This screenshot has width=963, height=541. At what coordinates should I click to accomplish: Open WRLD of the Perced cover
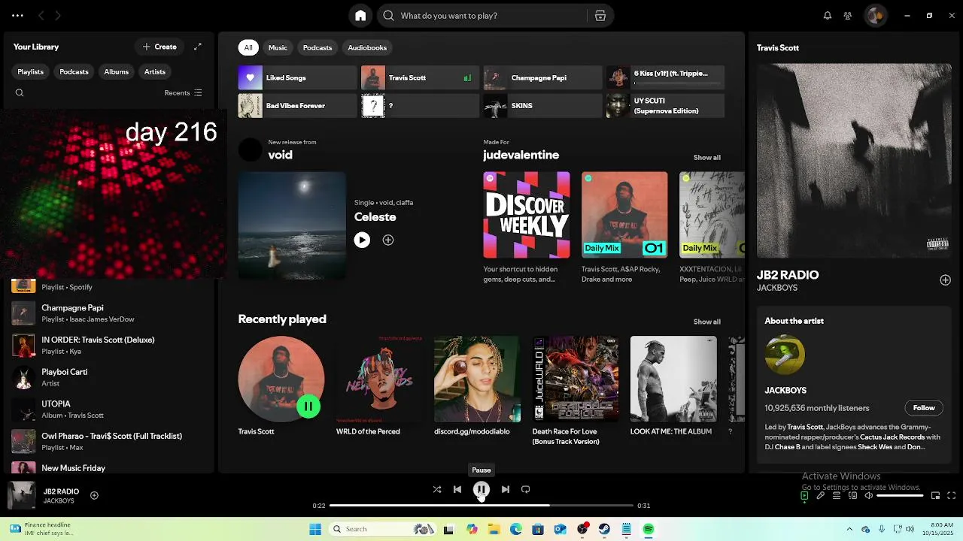click(x=379, y=379)
